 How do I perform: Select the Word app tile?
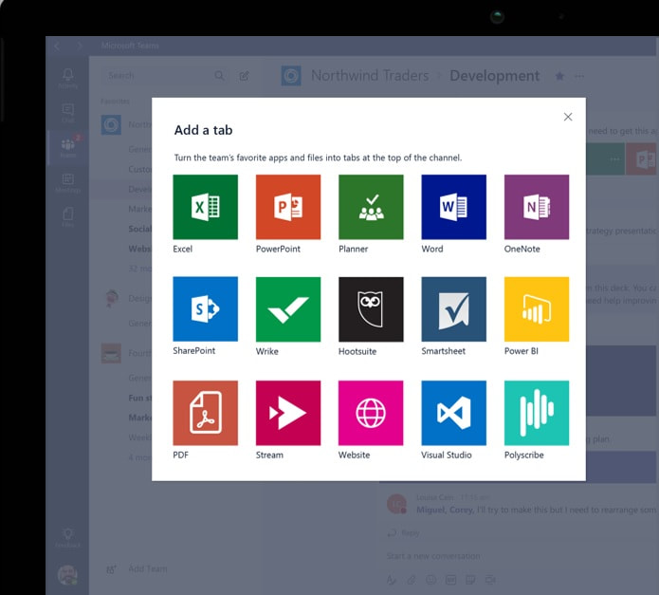(453, 207)
